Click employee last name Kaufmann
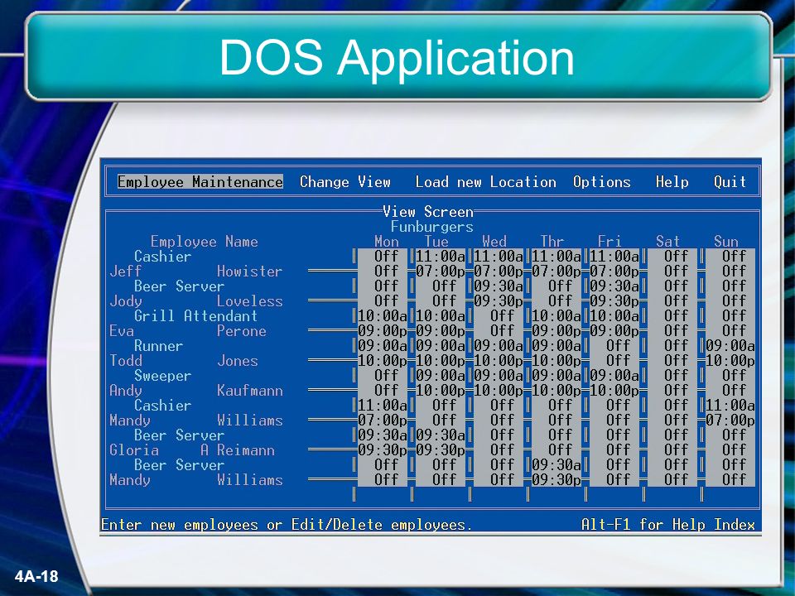 [249, 391]
